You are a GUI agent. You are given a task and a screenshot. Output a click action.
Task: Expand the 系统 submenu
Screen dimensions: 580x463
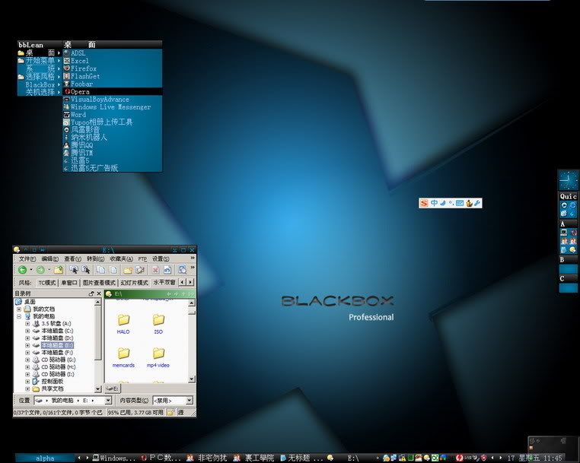40,68
